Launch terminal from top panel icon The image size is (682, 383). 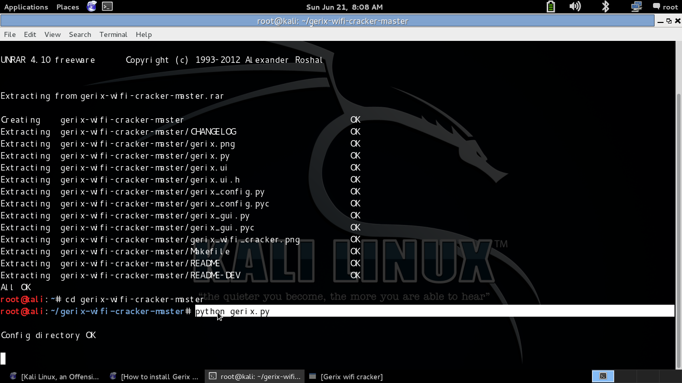pos(107,6)
